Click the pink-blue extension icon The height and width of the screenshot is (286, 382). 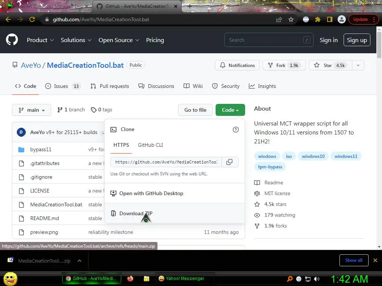click(306, 19)
